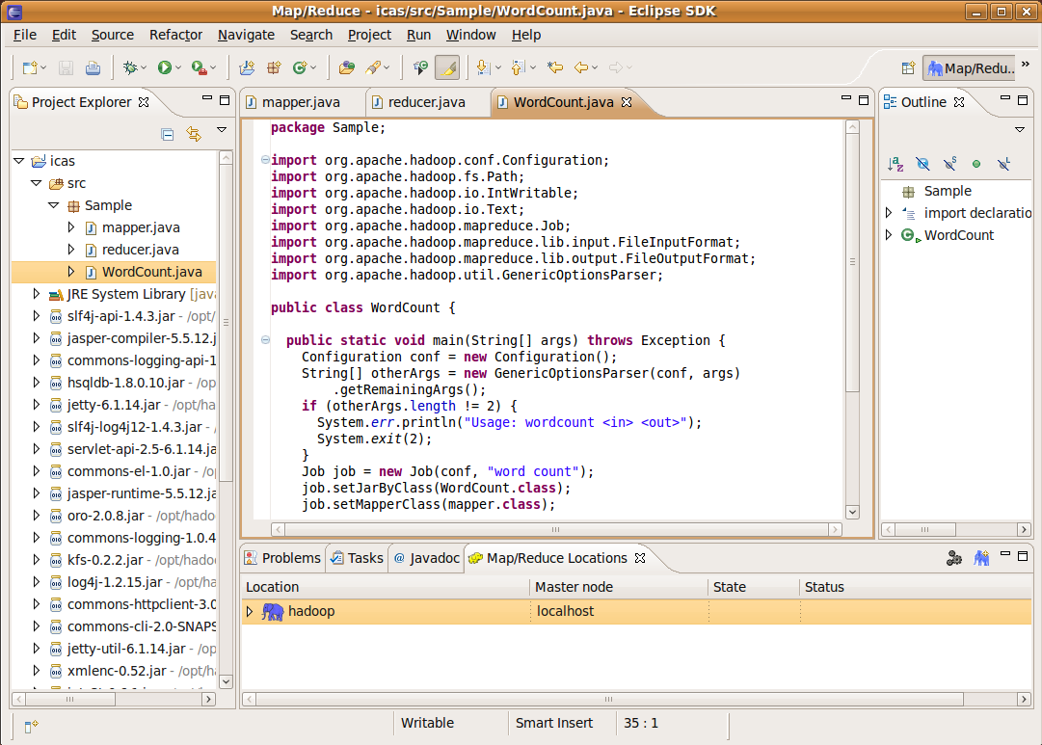The width and height of the screenshot is (1042, 745).
Task: Toggle Link with Editor in Project Explorer
Action: [x=194, y=134]
